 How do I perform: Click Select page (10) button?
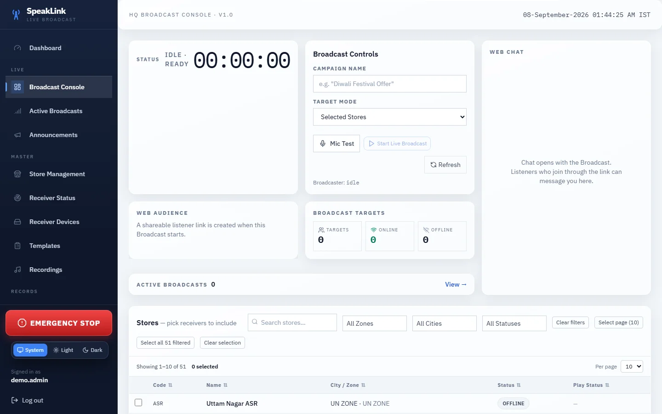[619, 322]
